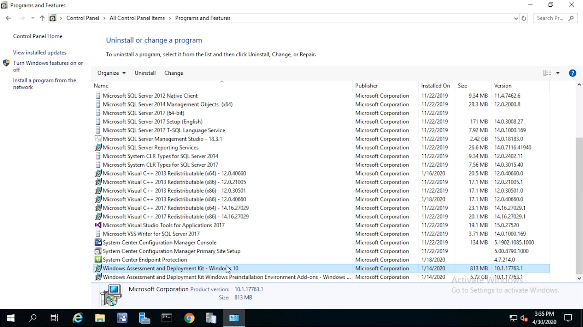583x327 pixels.
Task: Open Install a program from the network
Action: pyautogui.click(x=45, y=84)
